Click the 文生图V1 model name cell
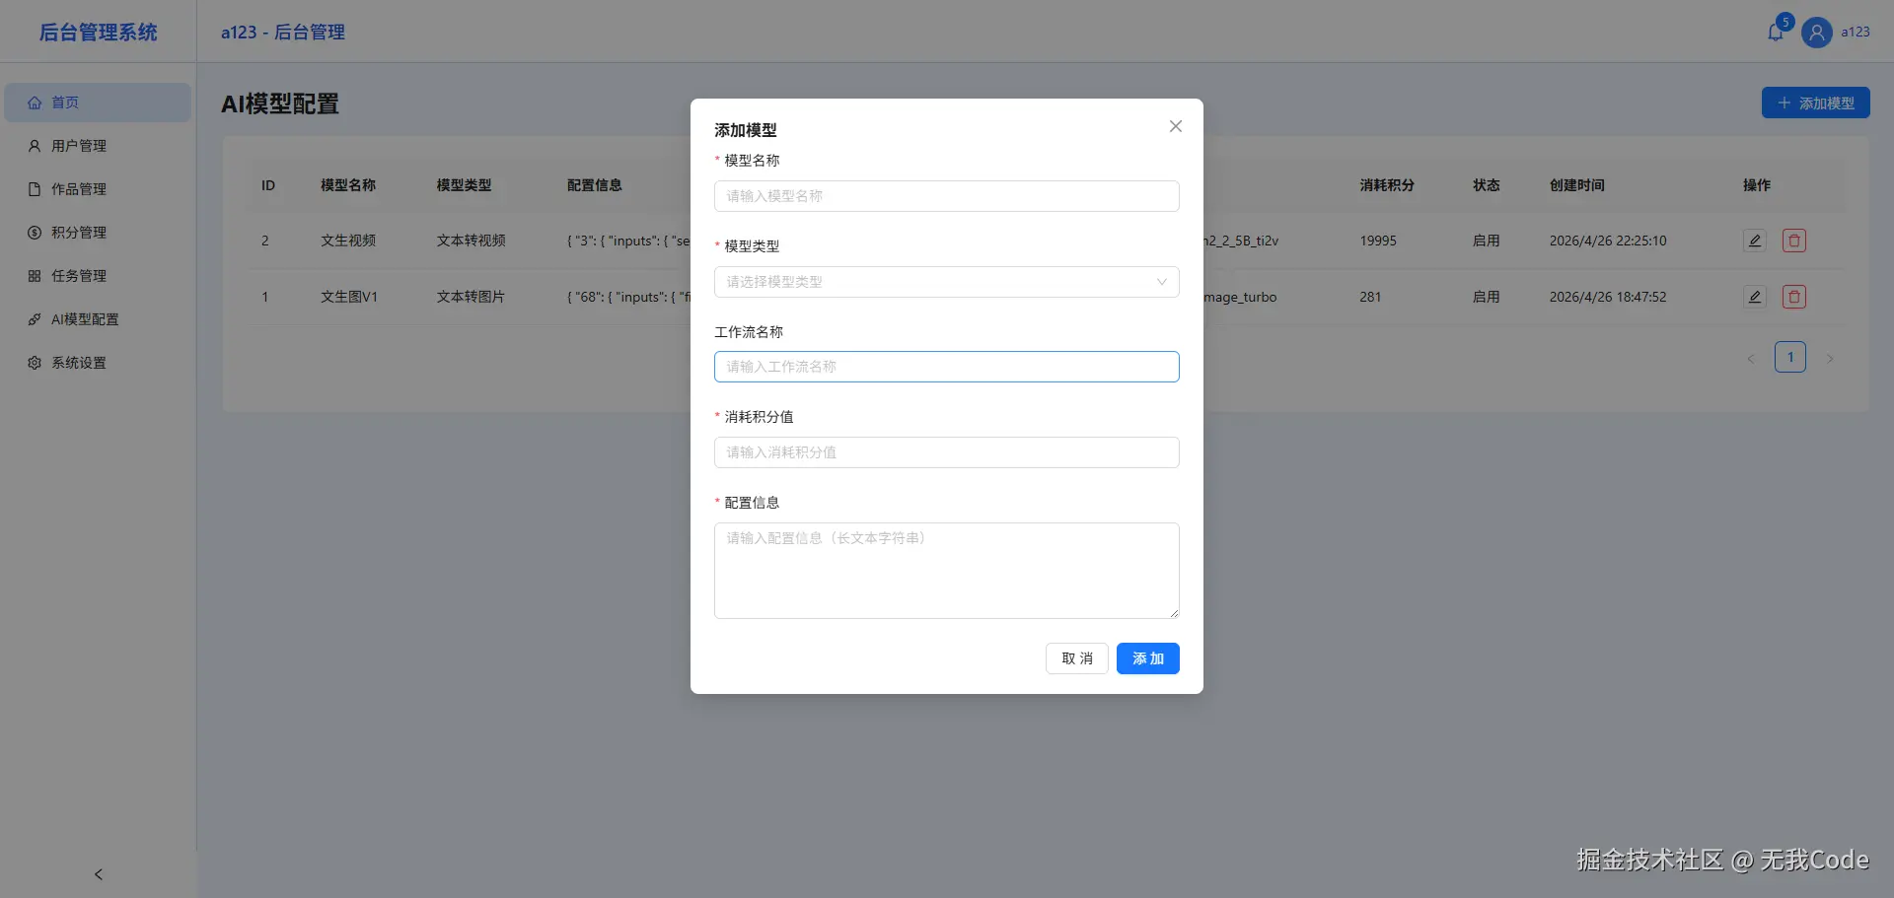The height and width of the screenshot is (898, 1894). point(349,297)
